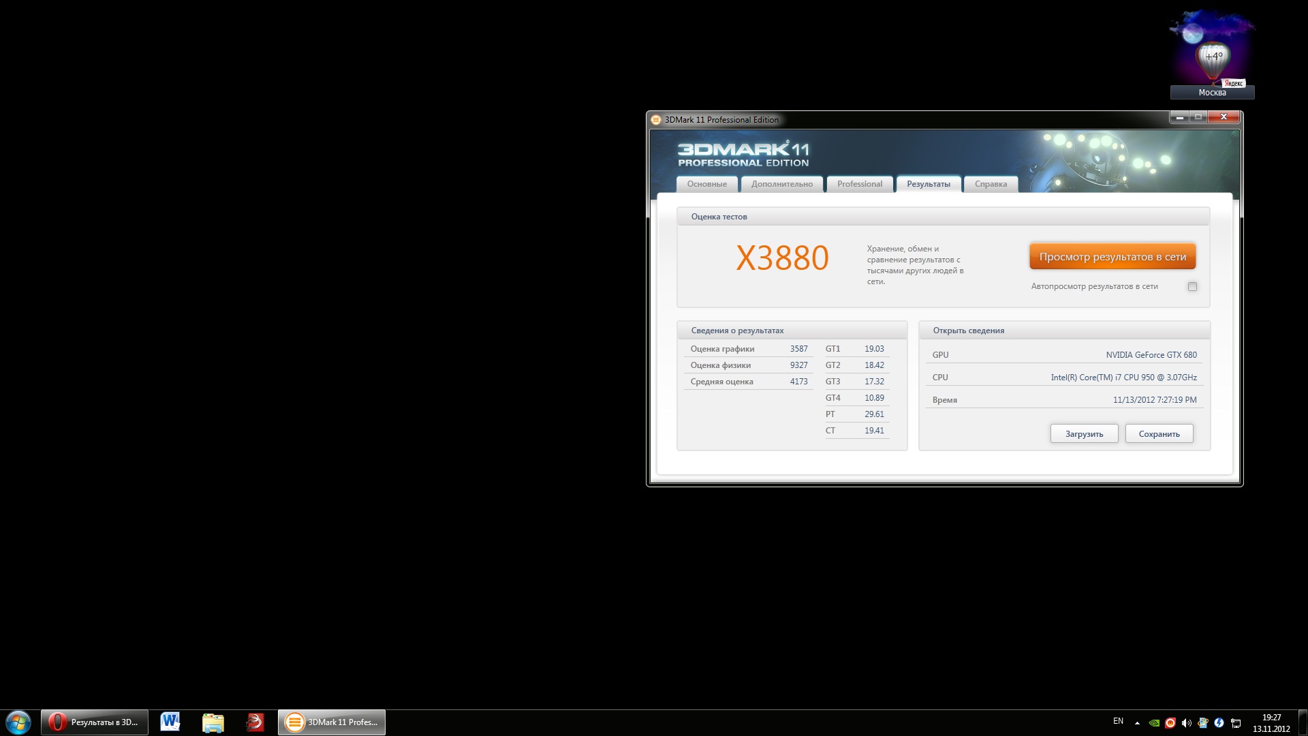Click the red circular tray icon

(1170, 723)
